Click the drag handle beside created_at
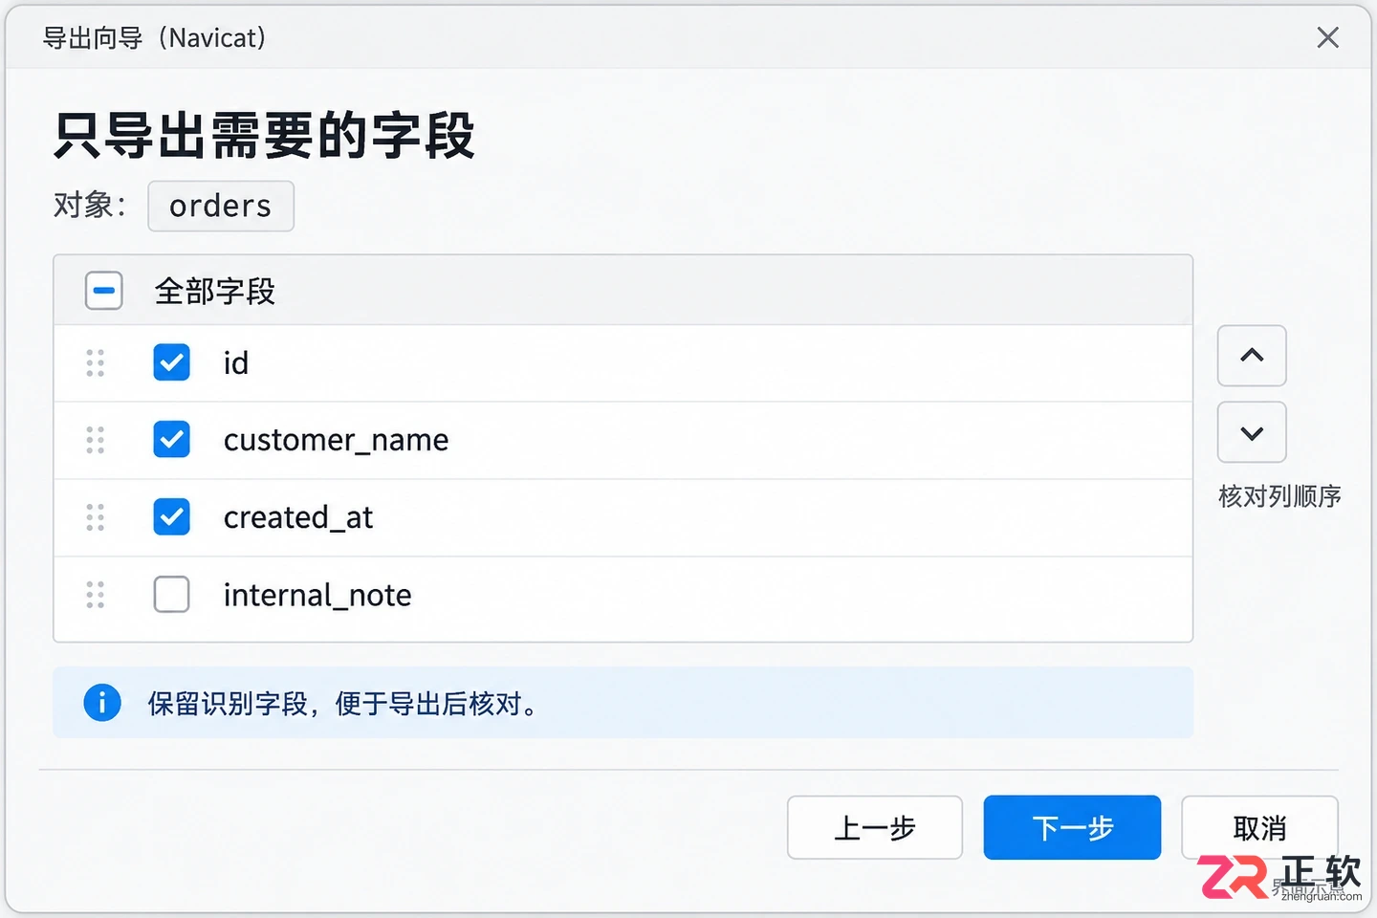Screen dimensions: 1377x918 point(96,517)
